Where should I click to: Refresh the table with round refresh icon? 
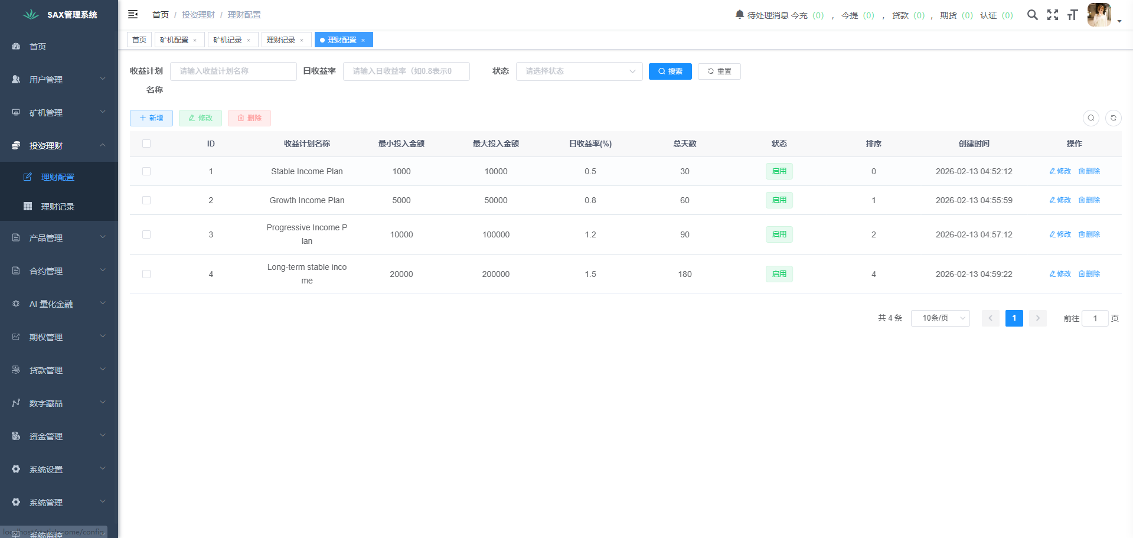coord(1113,118)
